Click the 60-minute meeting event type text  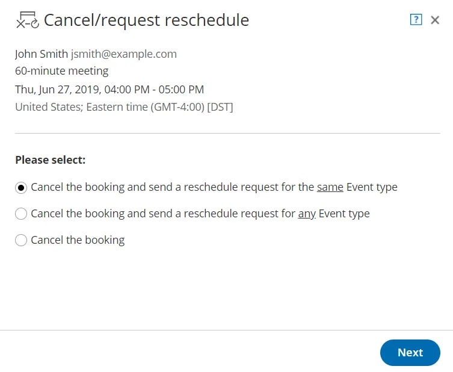pos(62,71)
